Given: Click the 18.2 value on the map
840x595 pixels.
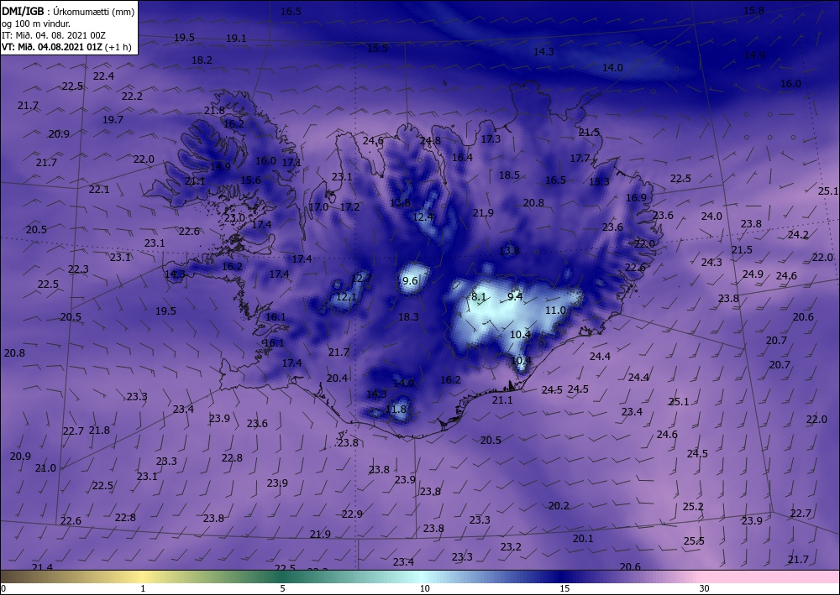Looking at the screenshot, I should [x=202, y=60].
